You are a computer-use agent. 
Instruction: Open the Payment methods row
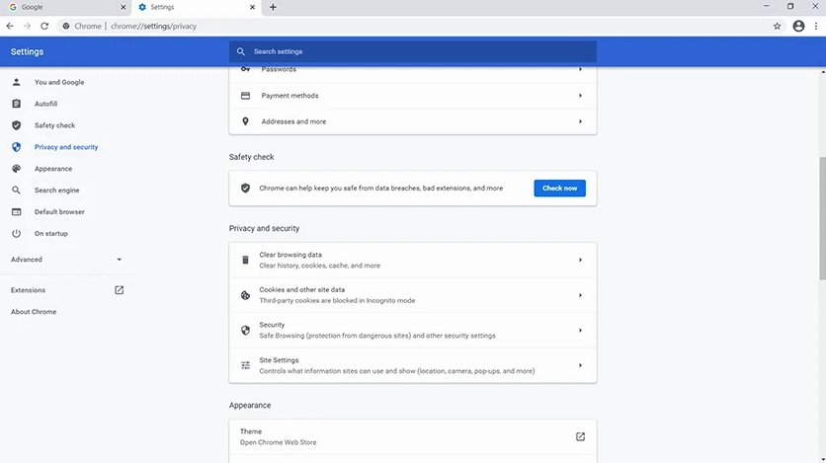[x=412, y=96]
